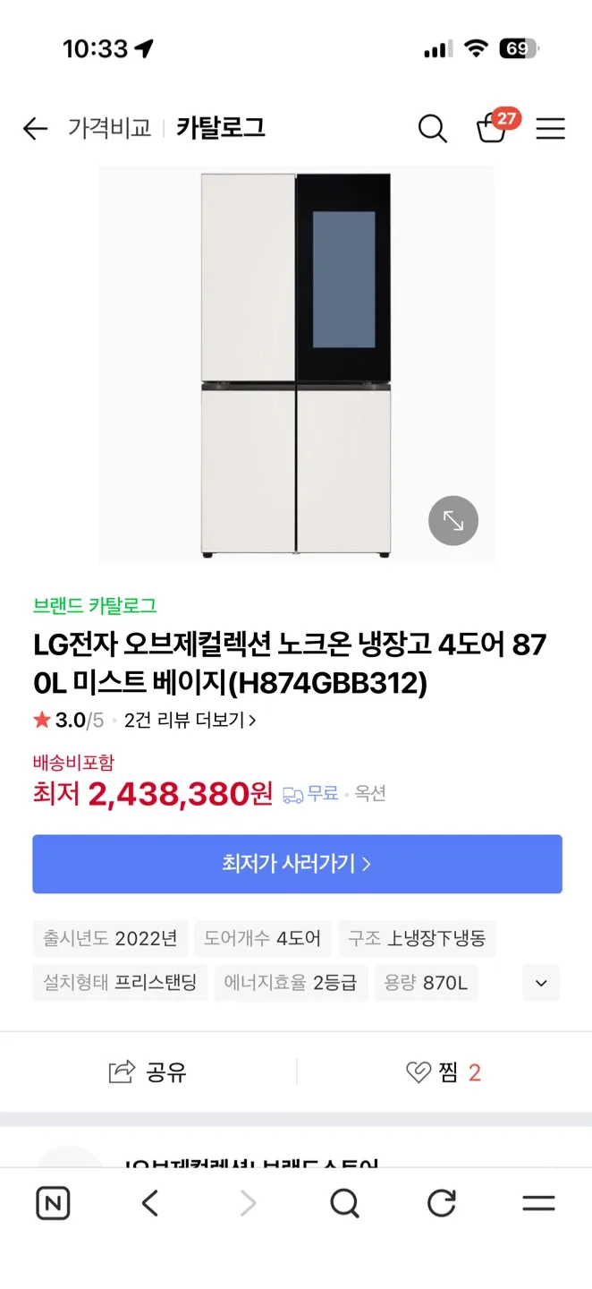Image resolution: width=592 pixels, height=1289 pixels.
Task: Enlarge the refrigerator image via expand icon
Action: pyautogui.click(x=453, y=520)
